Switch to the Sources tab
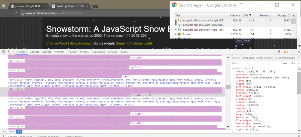This screenshot has height=137, width=301. click(47, 52)
